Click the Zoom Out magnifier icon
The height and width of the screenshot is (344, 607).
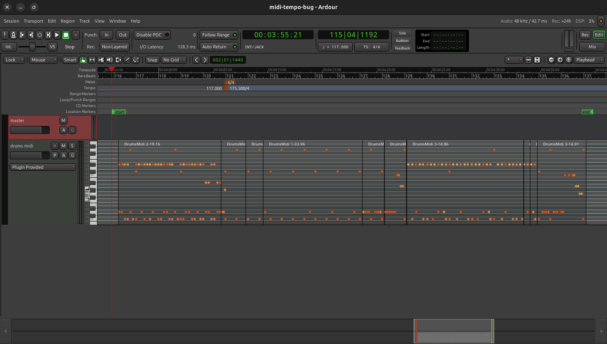point(551,60)
